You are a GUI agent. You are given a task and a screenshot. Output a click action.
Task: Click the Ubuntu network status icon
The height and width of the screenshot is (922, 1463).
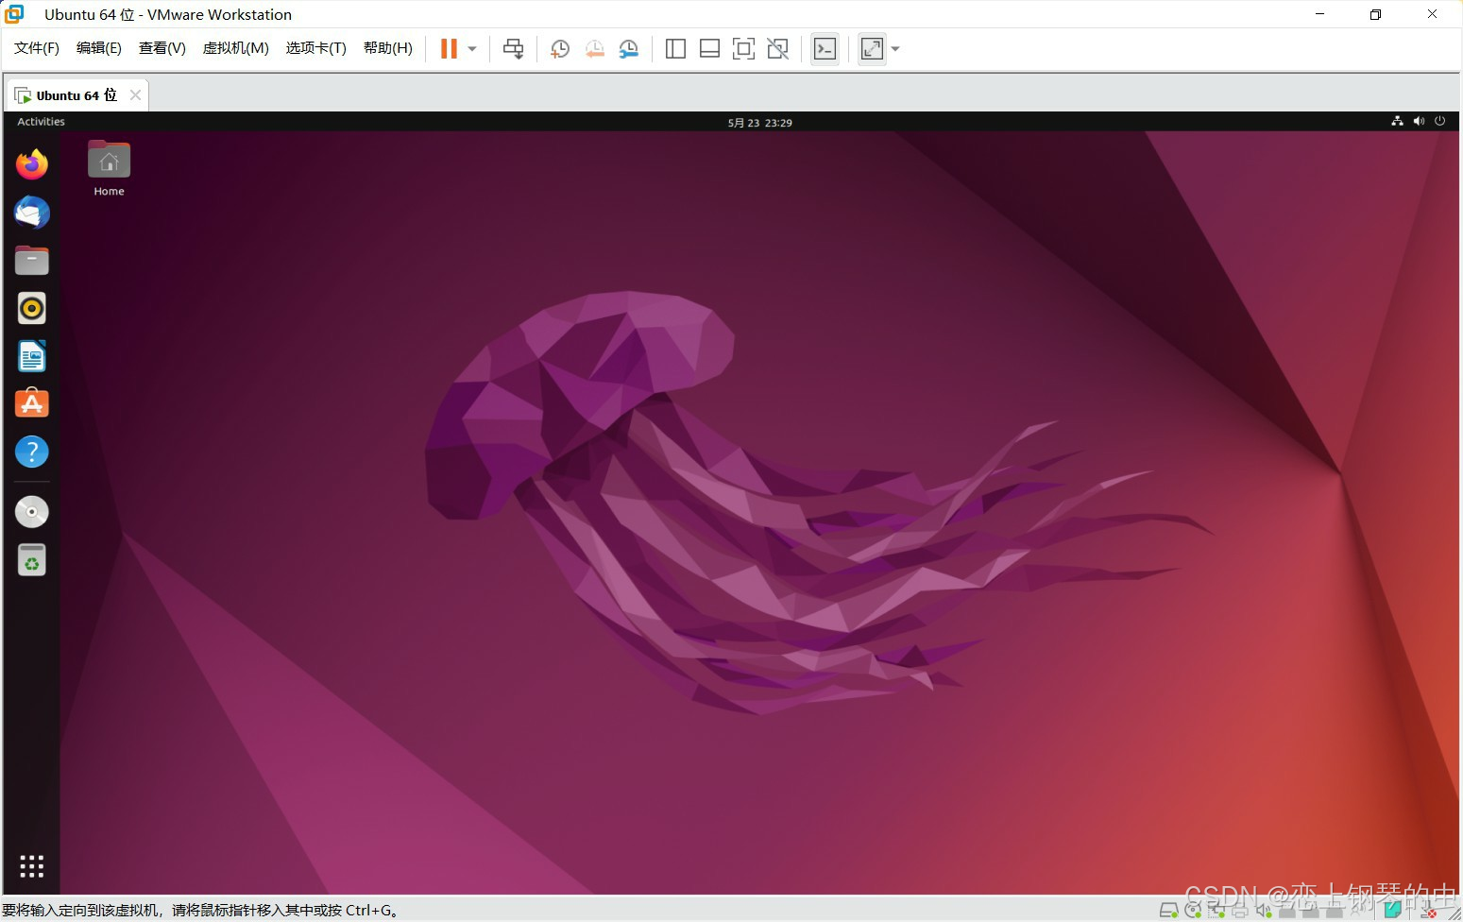[x=1397, y=121]
